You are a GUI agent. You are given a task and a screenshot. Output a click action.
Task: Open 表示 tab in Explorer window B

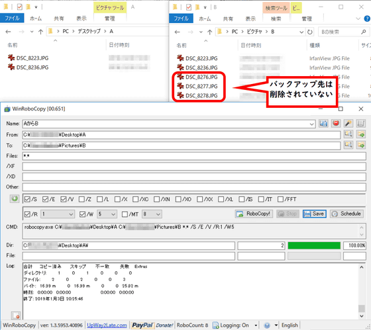(250, 19)
